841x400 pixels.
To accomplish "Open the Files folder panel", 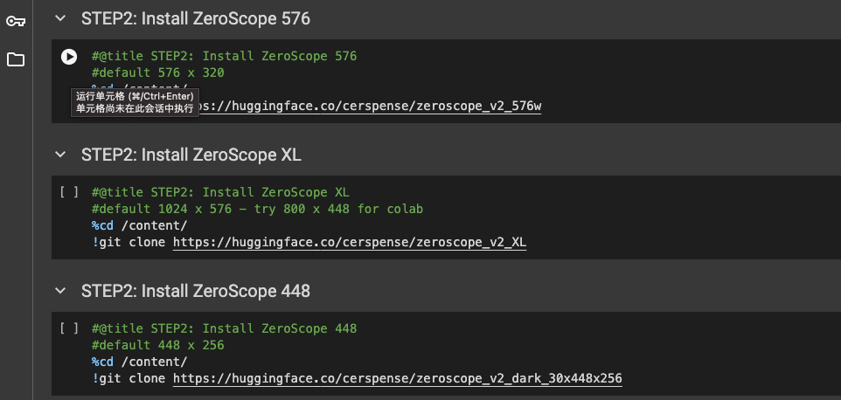I will 16,59.
